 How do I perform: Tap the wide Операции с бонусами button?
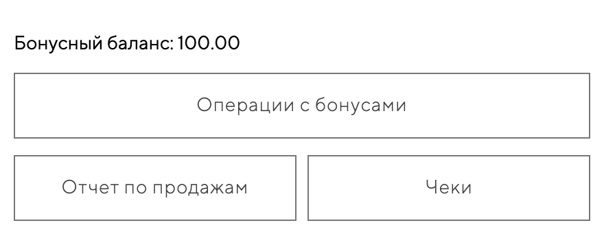point(301,105)
